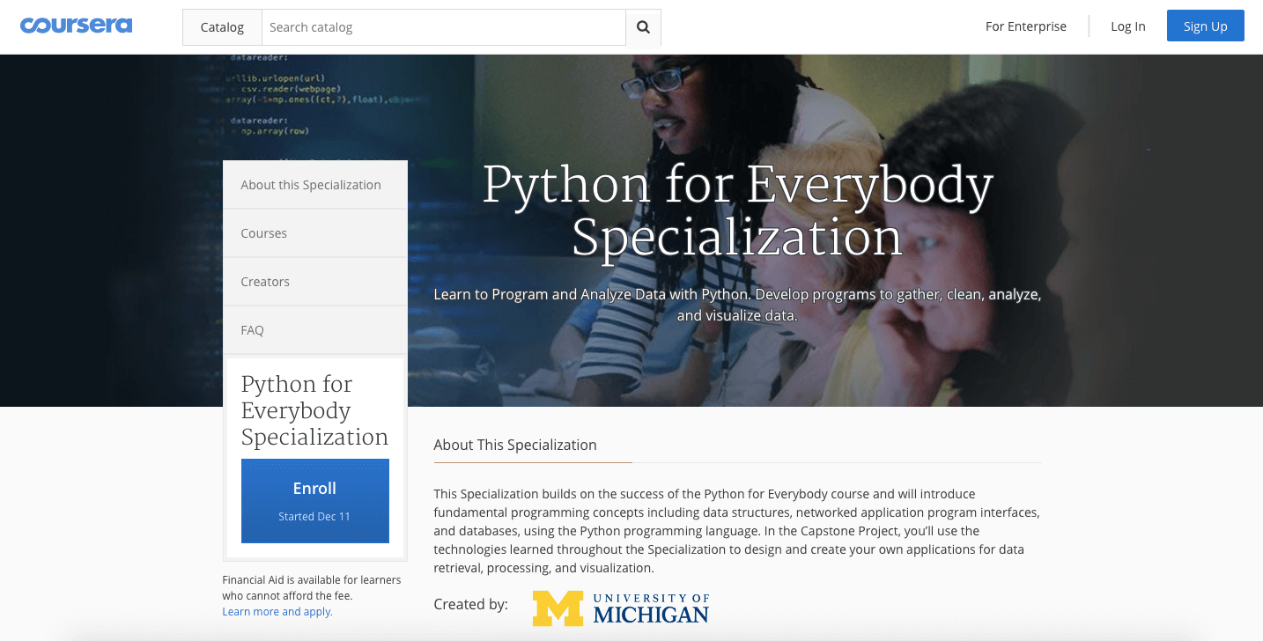Click the Financial Aid is available text
This screenshot has width=1263, height=641.
click(312, 587)
